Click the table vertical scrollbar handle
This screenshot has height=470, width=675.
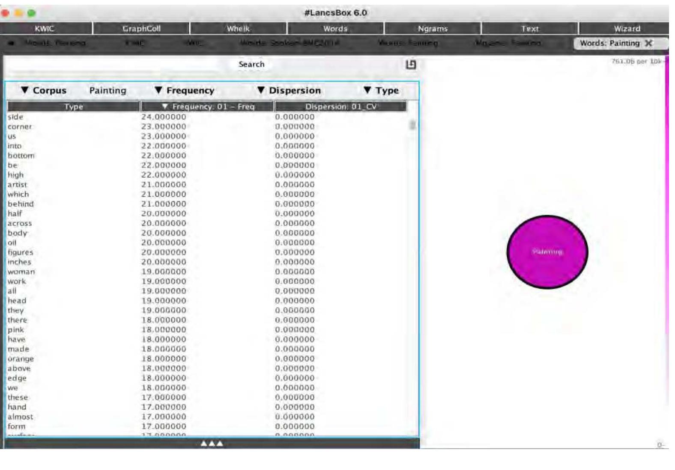(412, 124)
